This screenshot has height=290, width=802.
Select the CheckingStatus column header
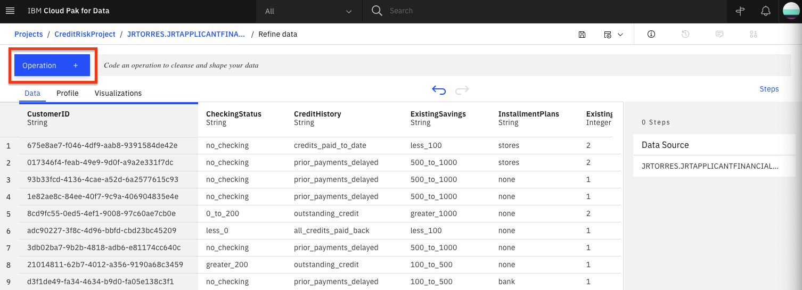tap(242, 118)
